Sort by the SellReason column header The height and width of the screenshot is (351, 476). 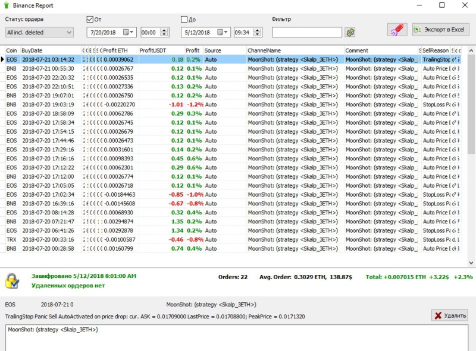click(x=436, y=50)
